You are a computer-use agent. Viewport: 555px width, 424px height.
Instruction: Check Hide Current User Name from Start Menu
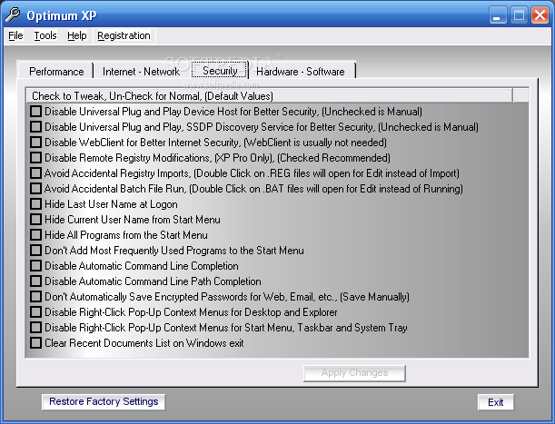[35, 219]
